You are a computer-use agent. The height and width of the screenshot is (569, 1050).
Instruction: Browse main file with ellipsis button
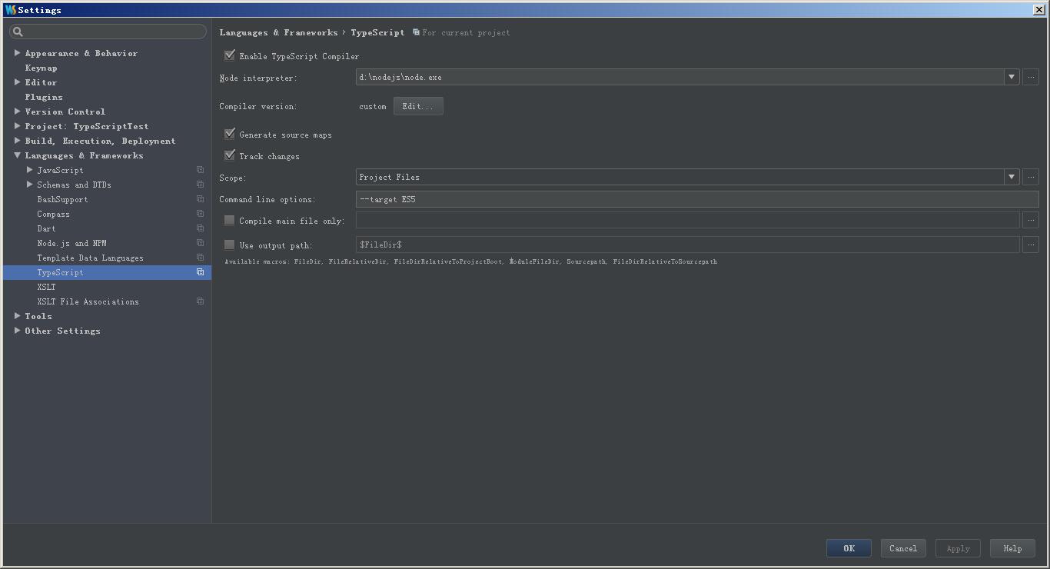click(1031, 221)
